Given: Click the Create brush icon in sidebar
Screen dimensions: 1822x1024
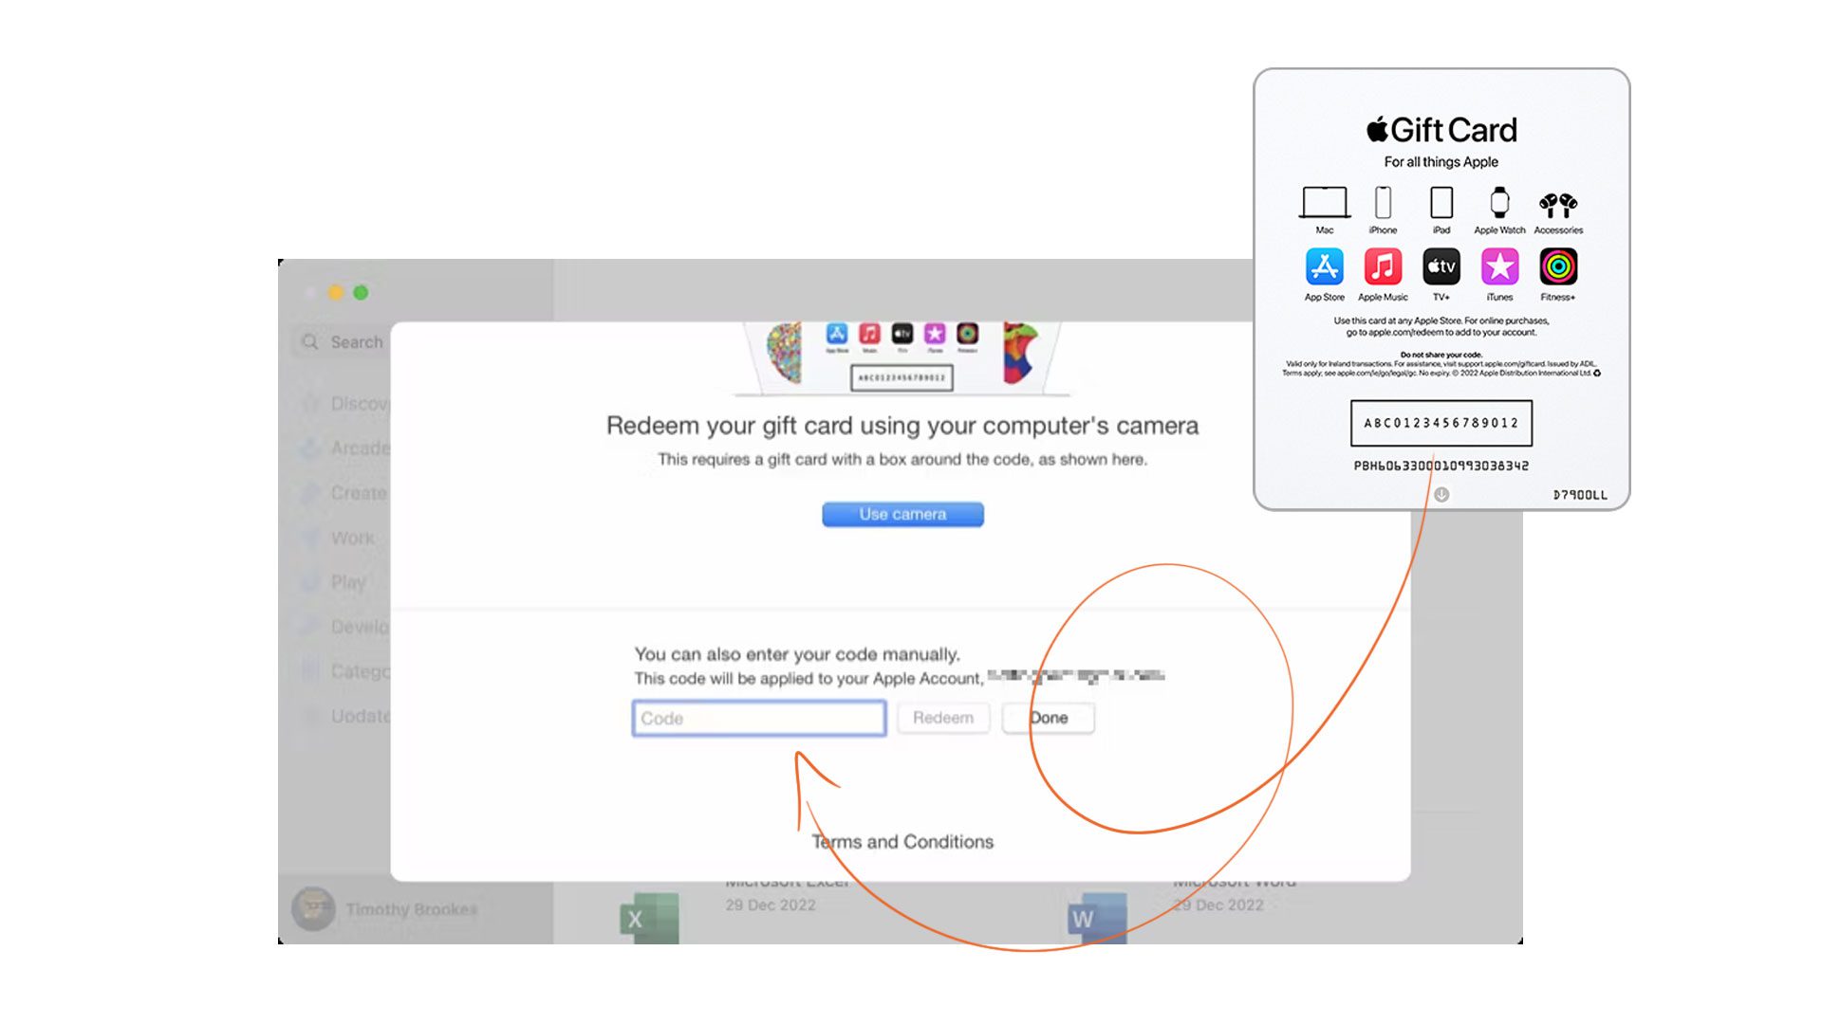Looking at the screenshot, I should click(310, 493).
